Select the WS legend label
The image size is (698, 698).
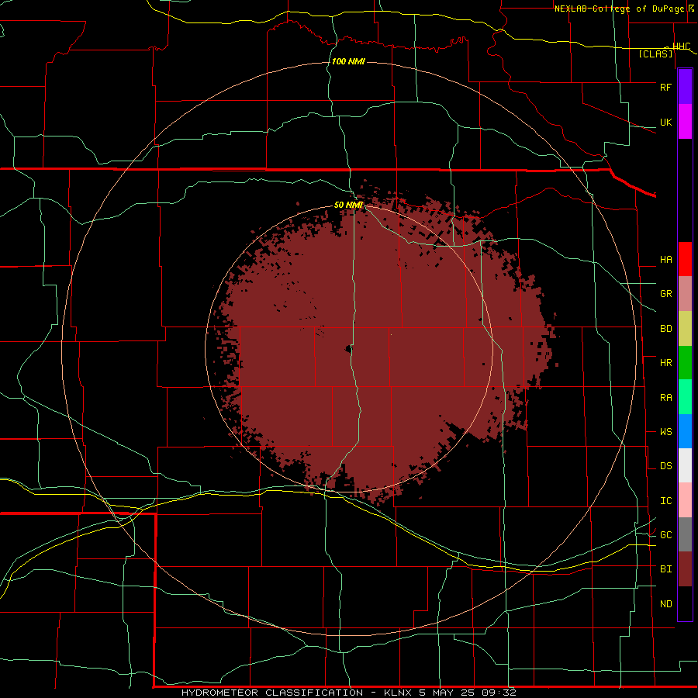(x=665, y=432)
